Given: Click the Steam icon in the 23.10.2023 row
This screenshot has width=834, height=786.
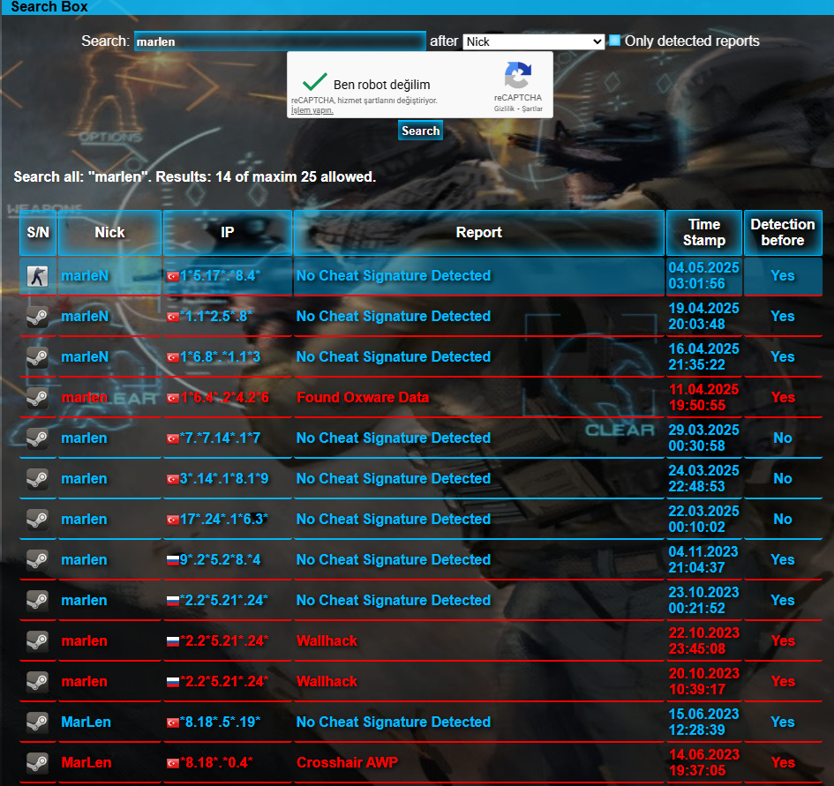Looking at the screenshot, I should point(38,601).
